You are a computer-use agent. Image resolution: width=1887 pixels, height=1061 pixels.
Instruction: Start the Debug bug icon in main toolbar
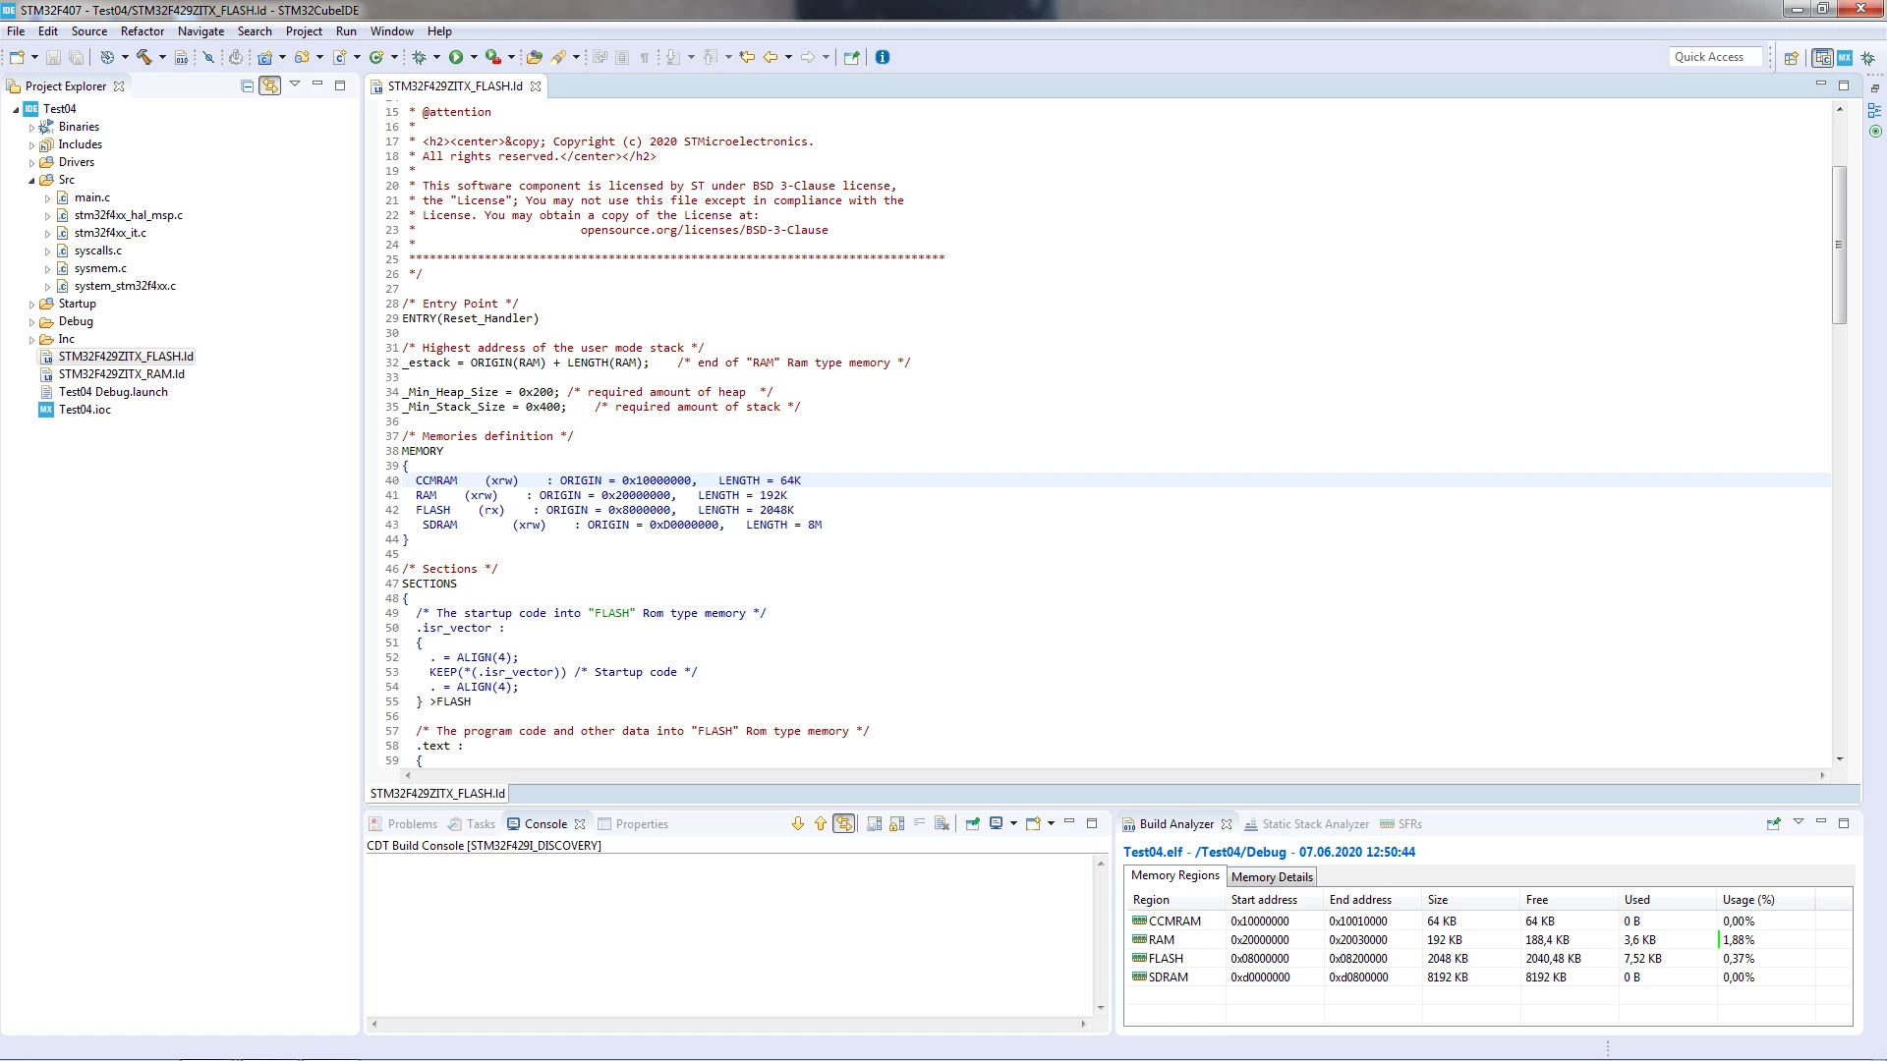420,57
